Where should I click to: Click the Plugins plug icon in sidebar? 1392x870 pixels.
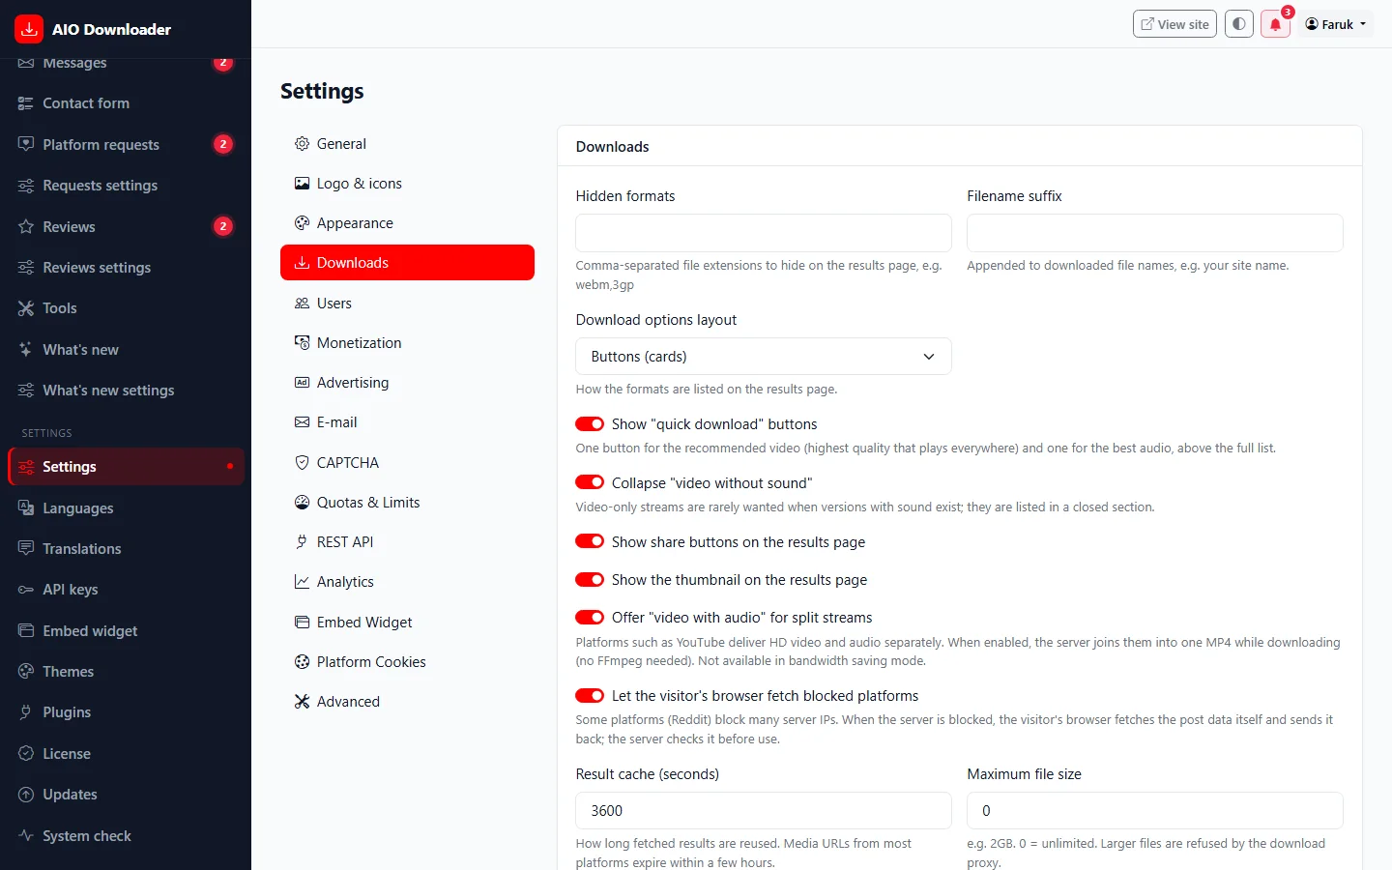[x=26, y=712]
